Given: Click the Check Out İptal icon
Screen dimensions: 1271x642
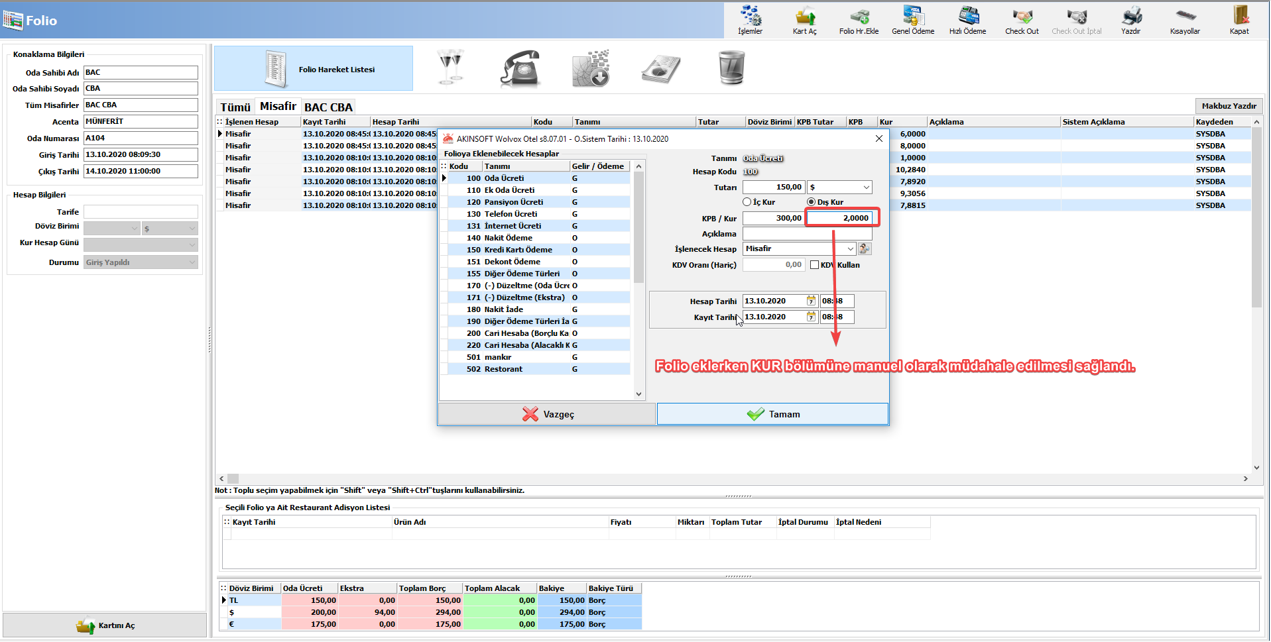Looking at the screenshot, I should click(x=1076, y=20).
